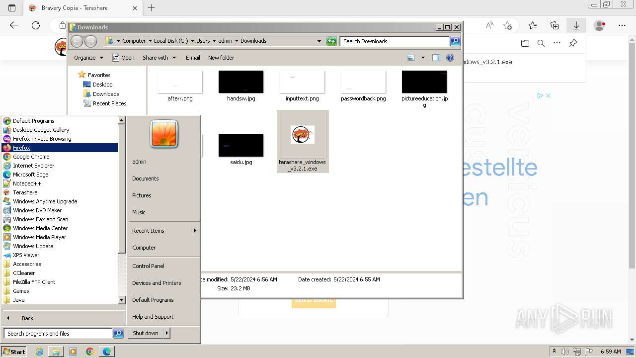Open Windows Anytime Upgrade entry
The height and width of the screenshot is (358, 636).
pyautogui.click(x=60, y=201)
